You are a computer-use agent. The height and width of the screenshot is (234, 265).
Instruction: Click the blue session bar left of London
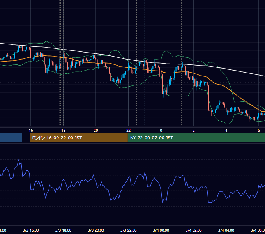11,138
